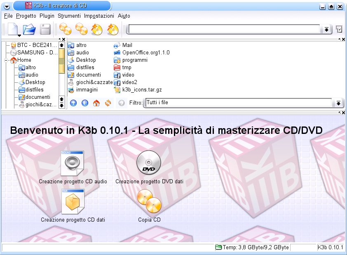This screenshot has width=347, height=255.
Task: Click the second format disc toolbar icon
Action: tap(113, 29)
